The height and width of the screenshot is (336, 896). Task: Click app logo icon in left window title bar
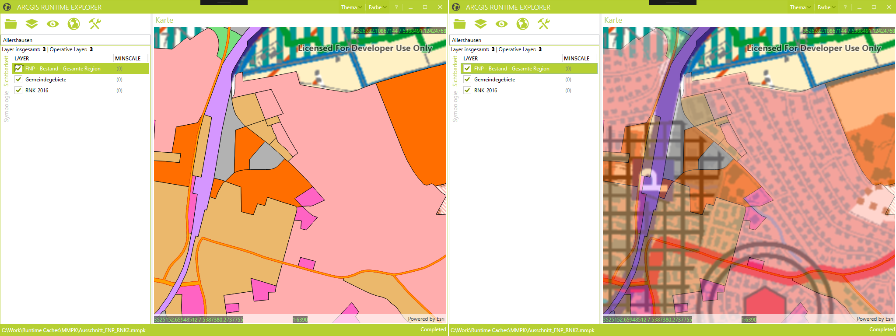[7, 7]
